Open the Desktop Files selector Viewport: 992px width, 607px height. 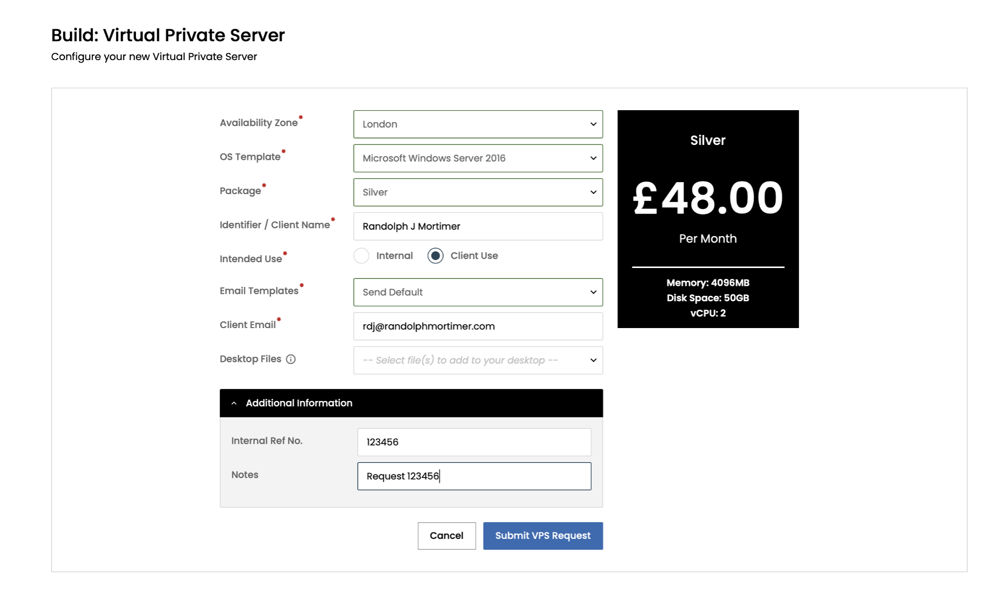(x=477, y=360)
